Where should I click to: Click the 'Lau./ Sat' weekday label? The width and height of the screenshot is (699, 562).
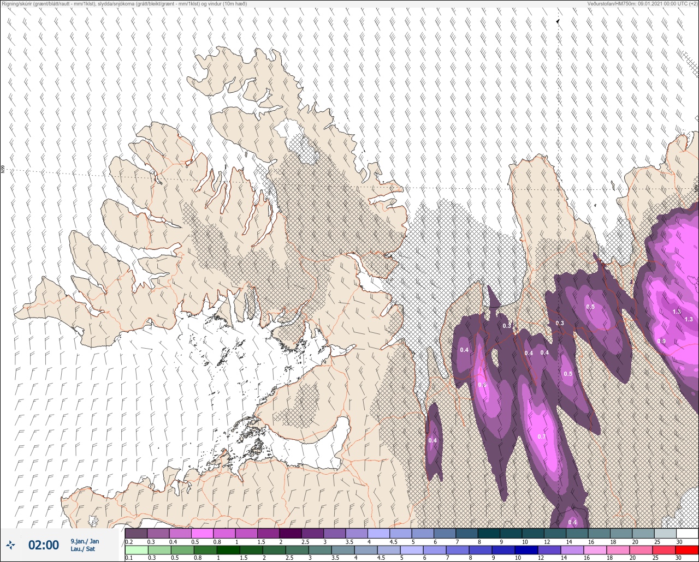(82, 549)
